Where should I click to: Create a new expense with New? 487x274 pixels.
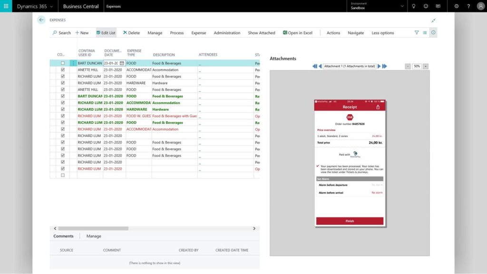[x=81, y=33]
